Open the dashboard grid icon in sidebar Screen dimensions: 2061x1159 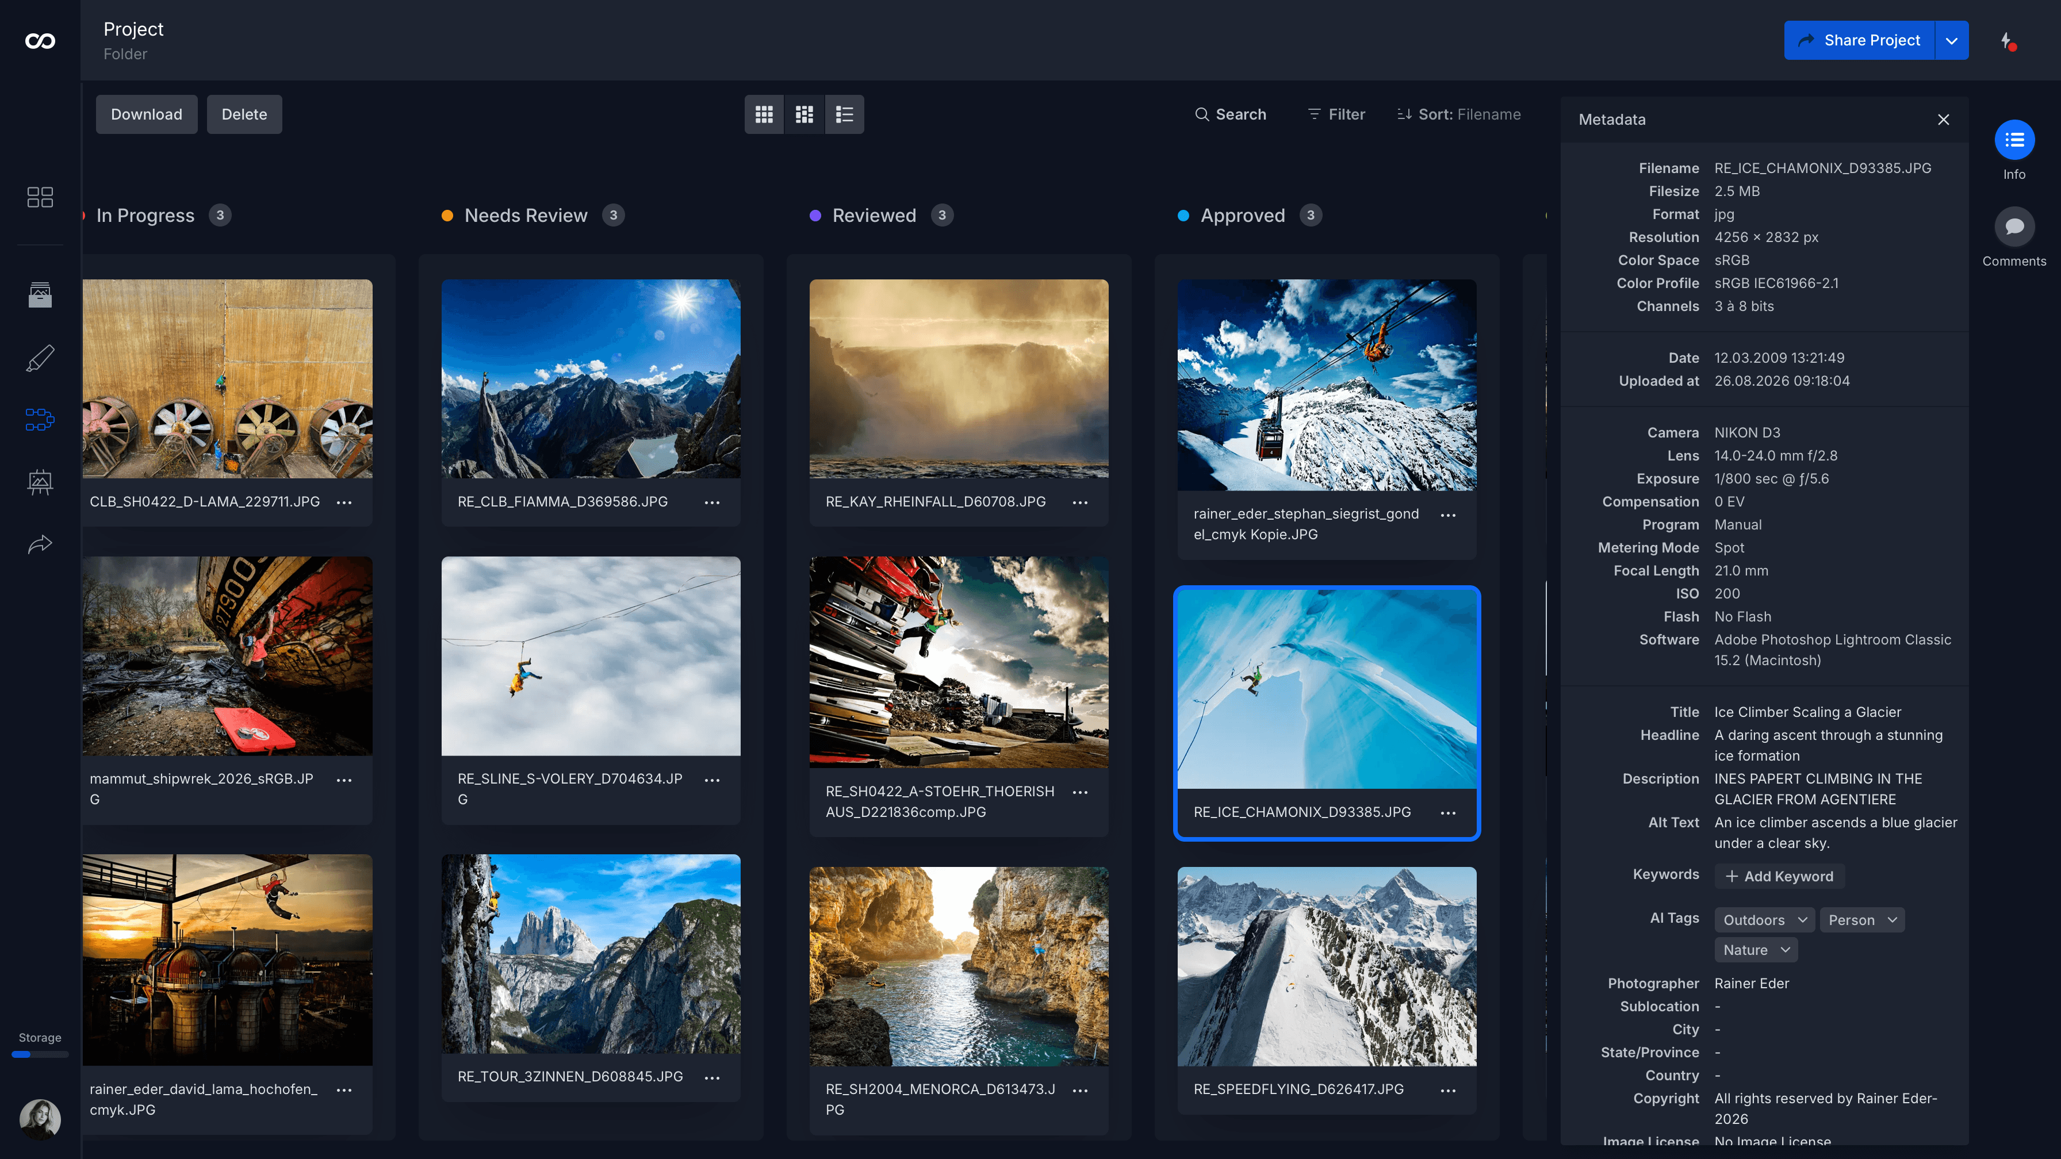click(x=40, y=197)
